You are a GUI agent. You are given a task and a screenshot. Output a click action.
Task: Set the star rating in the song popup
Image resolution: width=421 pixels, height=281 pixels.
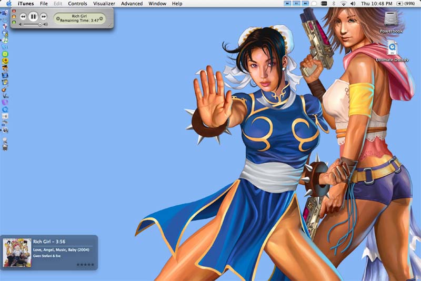click(85, 265)
